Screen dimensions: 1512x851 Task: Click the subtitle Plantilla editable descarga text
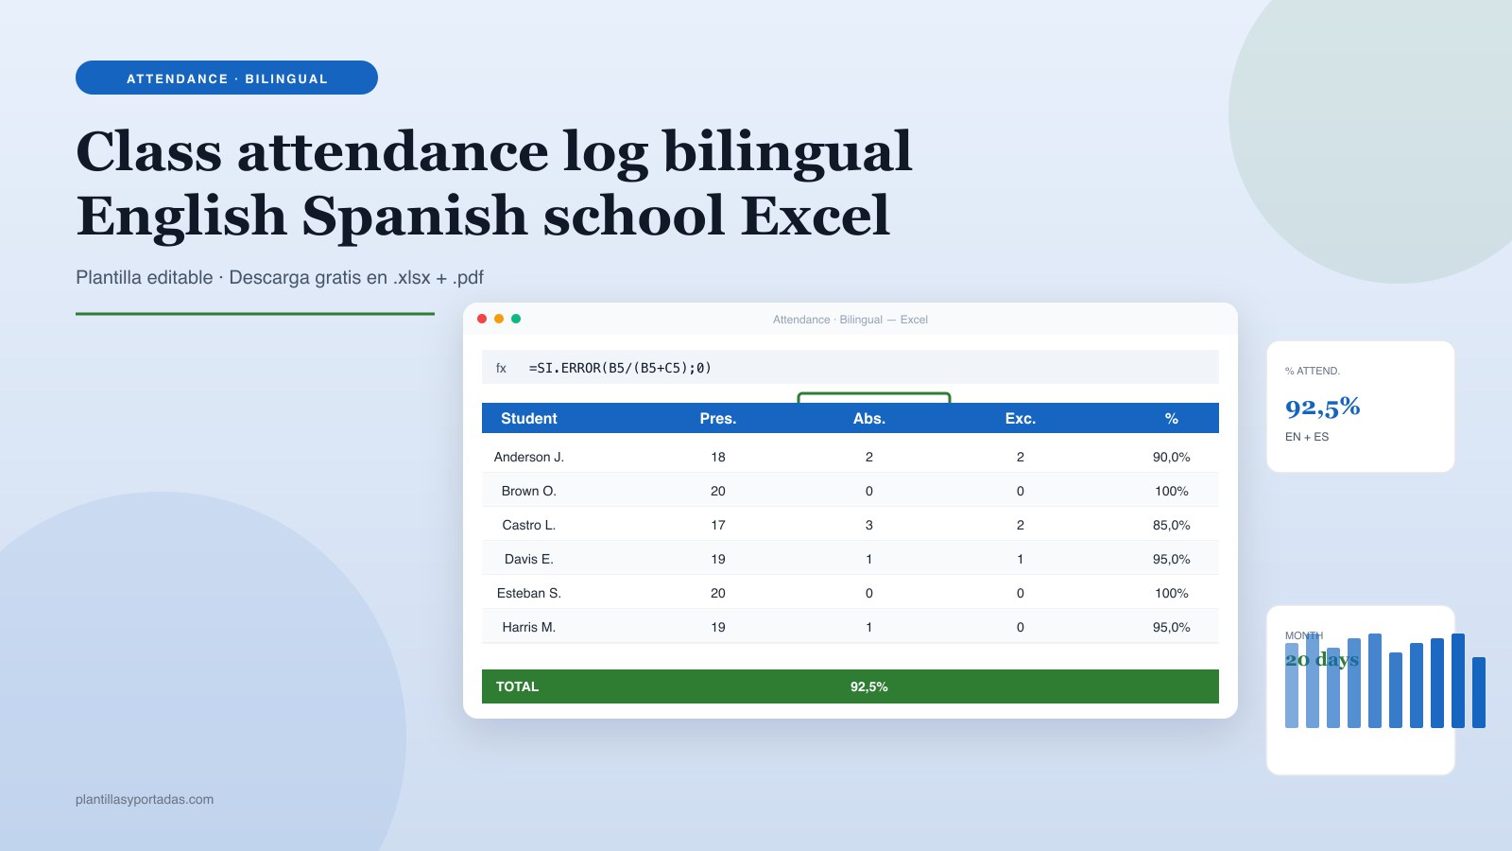tap(280, 277)
